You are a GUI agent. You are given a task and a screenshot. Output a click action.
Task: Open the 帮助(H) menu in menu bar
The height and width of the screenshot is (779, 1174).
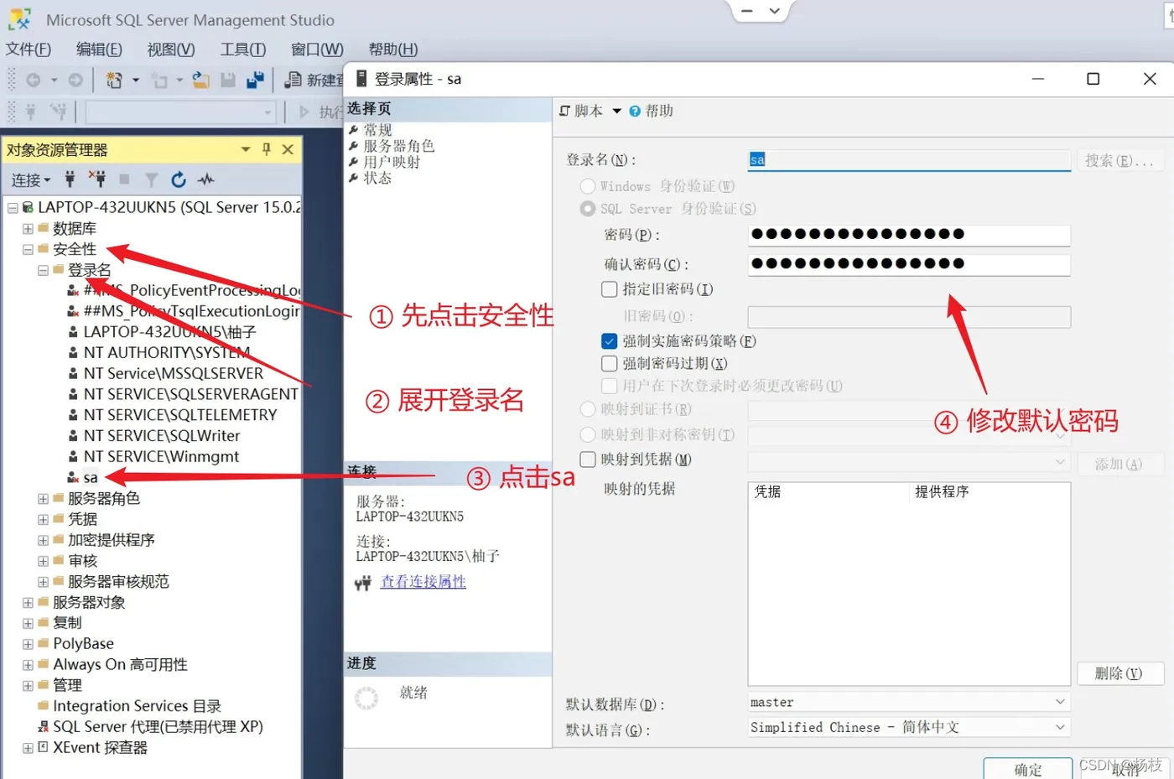pyautogui.click(x=393, y=49)
